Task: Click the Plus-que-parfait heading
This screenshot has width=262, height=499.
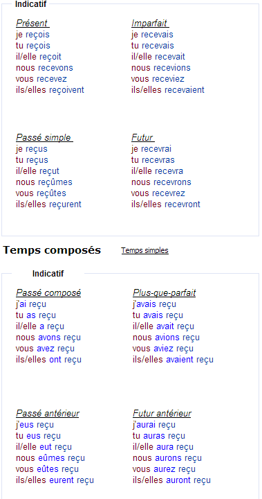Action: pyautogui.click(x=165, y=292)
